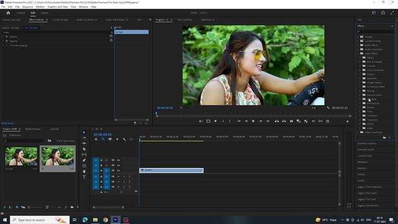Open Program monitor settings wrench
The width and height of the screenshot is (398, 224).
point(328,108)
